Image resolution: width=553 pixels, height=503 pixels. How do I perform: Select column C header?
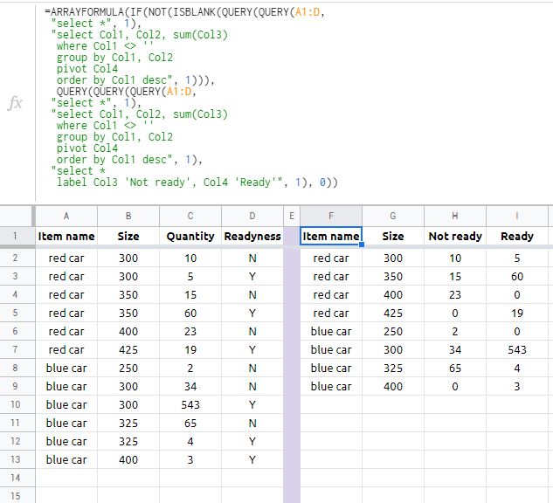(190, 216)
